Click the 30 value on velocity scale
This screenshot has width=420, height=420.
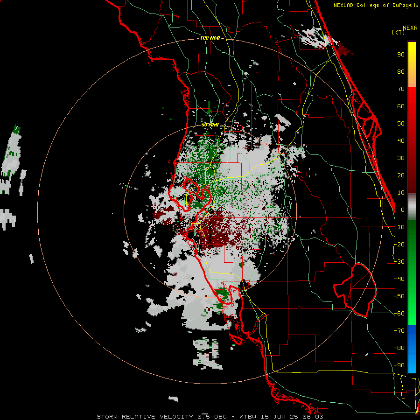[x=401, y=158]
